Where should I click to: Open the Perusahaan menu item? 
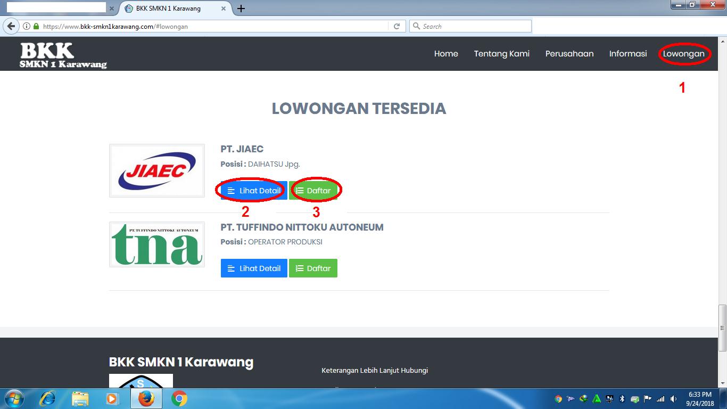pos(569,54)
